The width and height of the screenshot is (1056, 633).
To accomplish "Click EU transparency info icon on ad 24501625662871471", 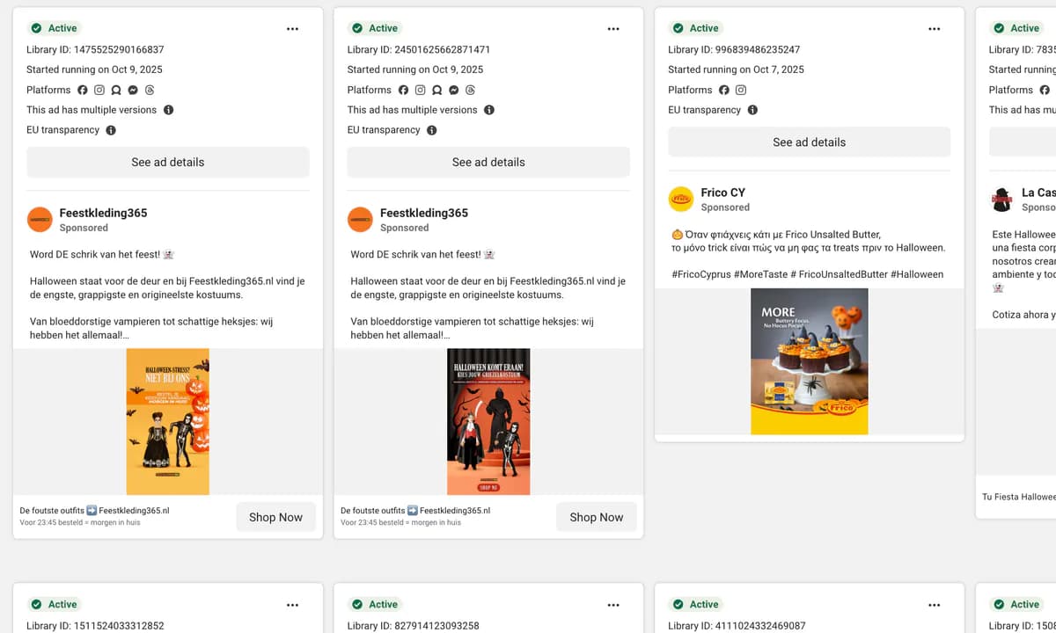I will 431,130.
